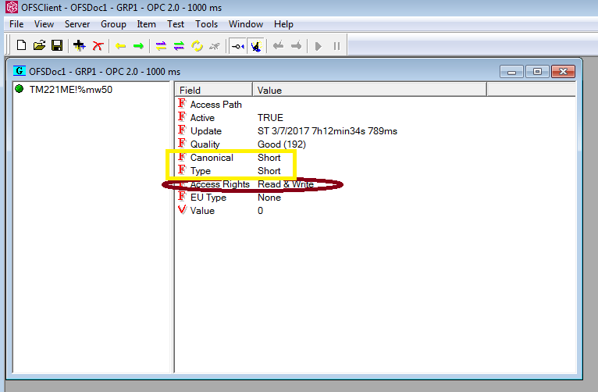Toggle the connector-style toolbar button
The image size is (598, 392).
[238, 47]
